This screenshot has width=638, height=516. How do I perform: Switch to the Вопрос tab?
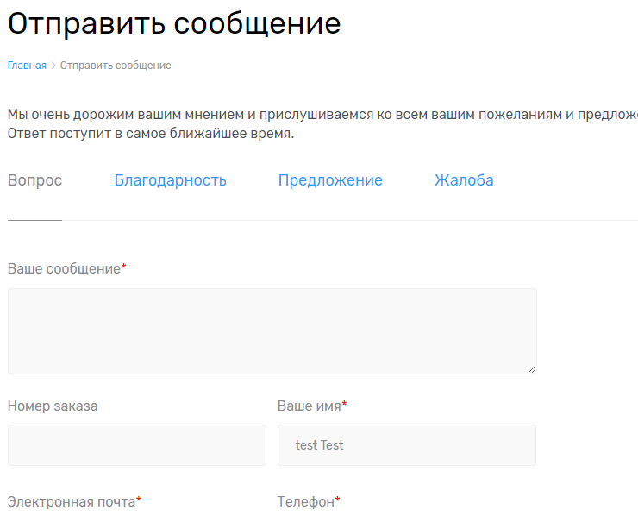coord(34,180)
